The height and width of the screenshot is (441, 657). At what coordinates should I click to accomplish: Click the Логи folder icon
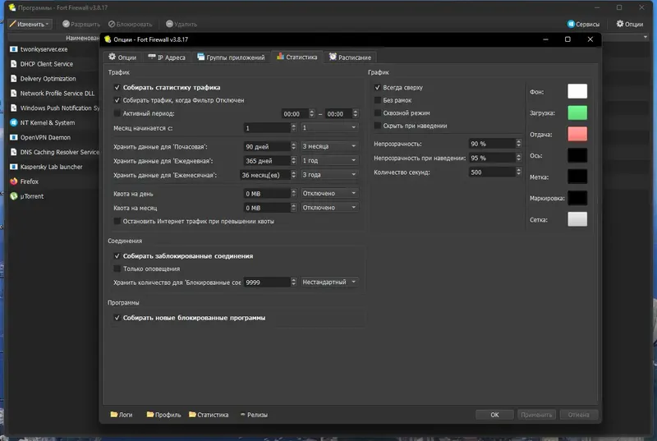point(113,414)
